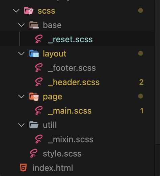The height and width of the screenshot is (176, 160).
Task: Collapse the layout folder chevron
Action: pyautogui.click(x=21, y=54)
